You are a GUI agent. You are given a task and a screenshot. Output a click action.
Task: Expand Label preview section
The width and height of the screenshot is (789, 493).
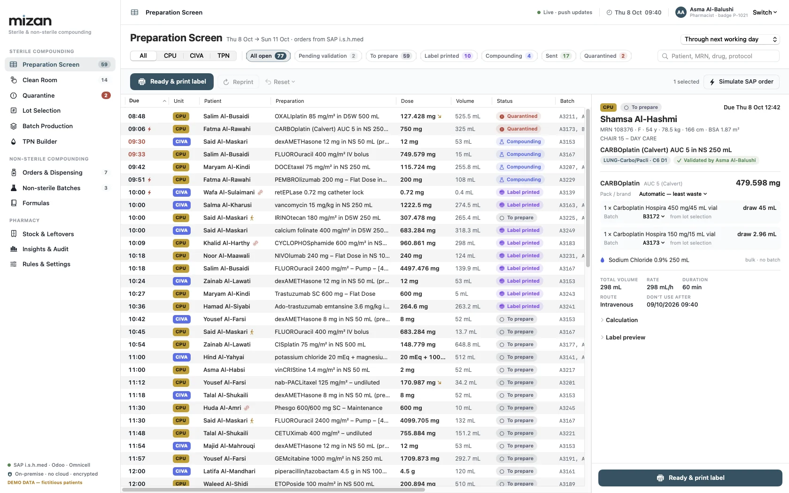[x=623, y=337]
